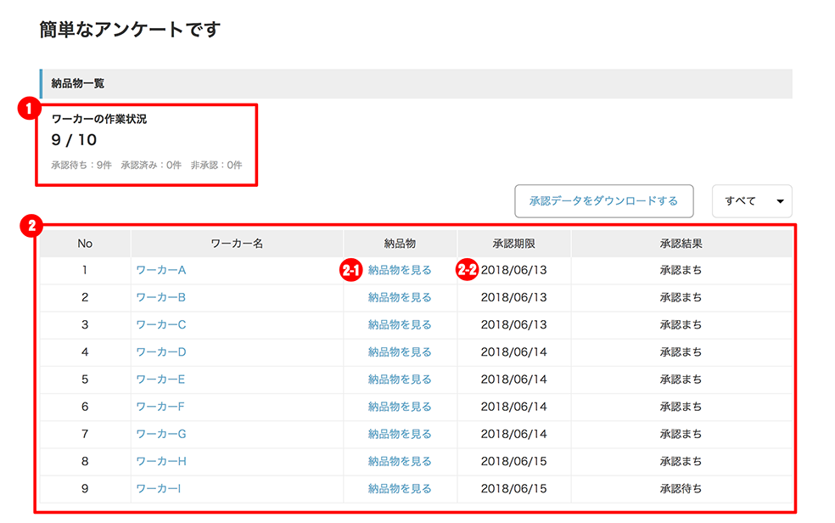Open worker link ワーカーC
Image resolution: width=835 pixels, height=523 pixels.
click(161, 325)
